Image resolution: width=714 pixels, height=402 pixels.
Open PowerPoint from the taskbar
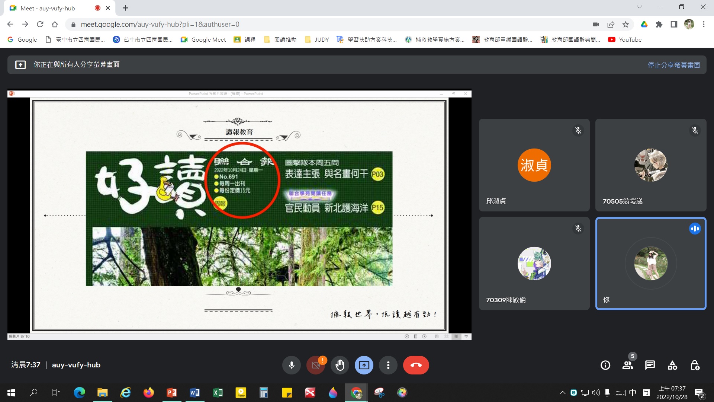tap(171, 392)
